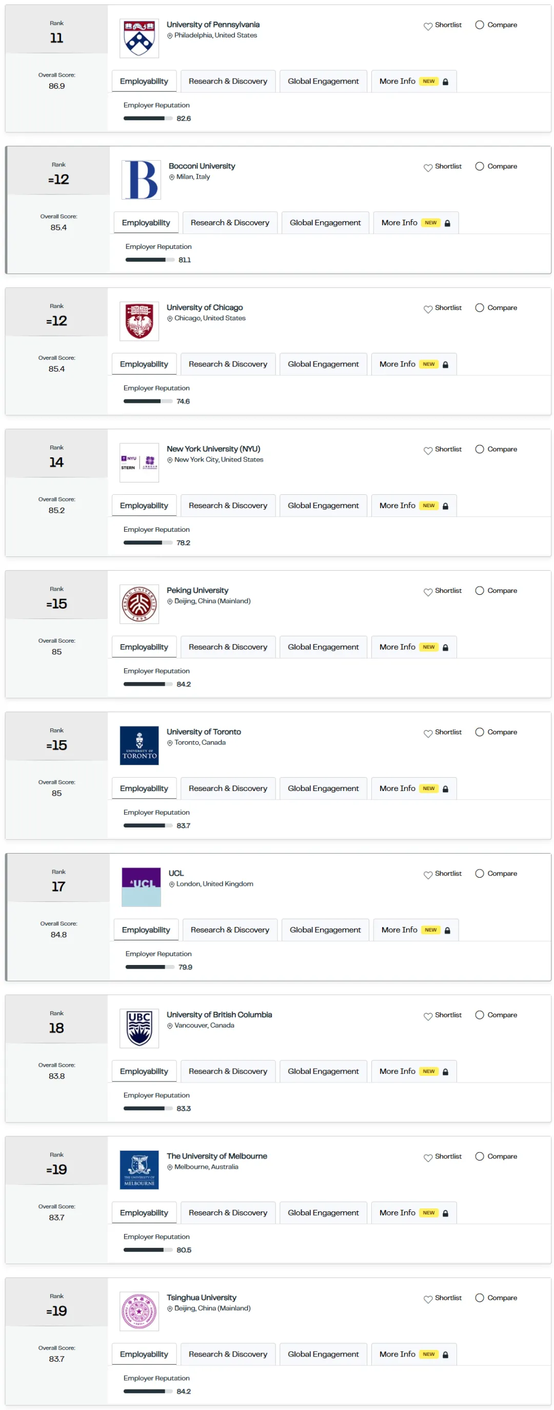Click the Tsinghua University seal logo
The width and height of the screenshot is (554, 1410).
[x=139, y=1311]
